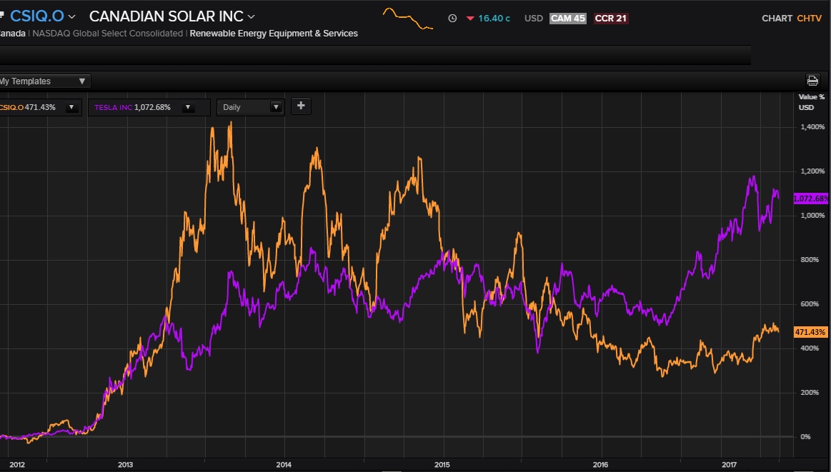Click the 2012 x-axis year label
831x472 pixels.
(17, 465)
